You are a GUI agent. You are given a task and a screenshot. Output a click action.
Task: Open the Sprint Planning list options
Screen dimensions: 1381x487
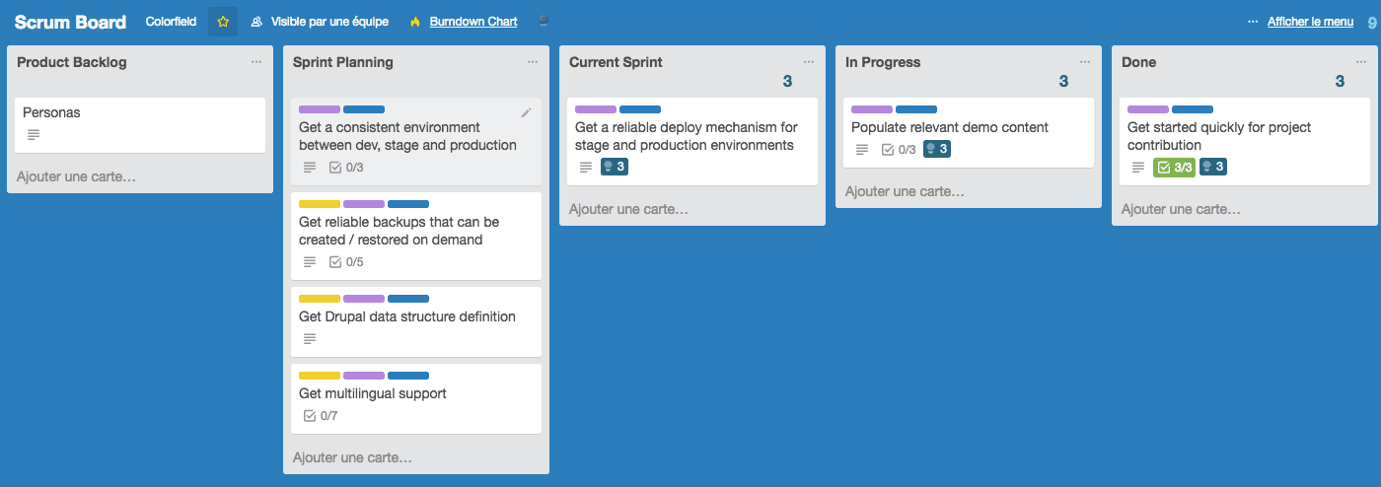[x=533, y=62]
